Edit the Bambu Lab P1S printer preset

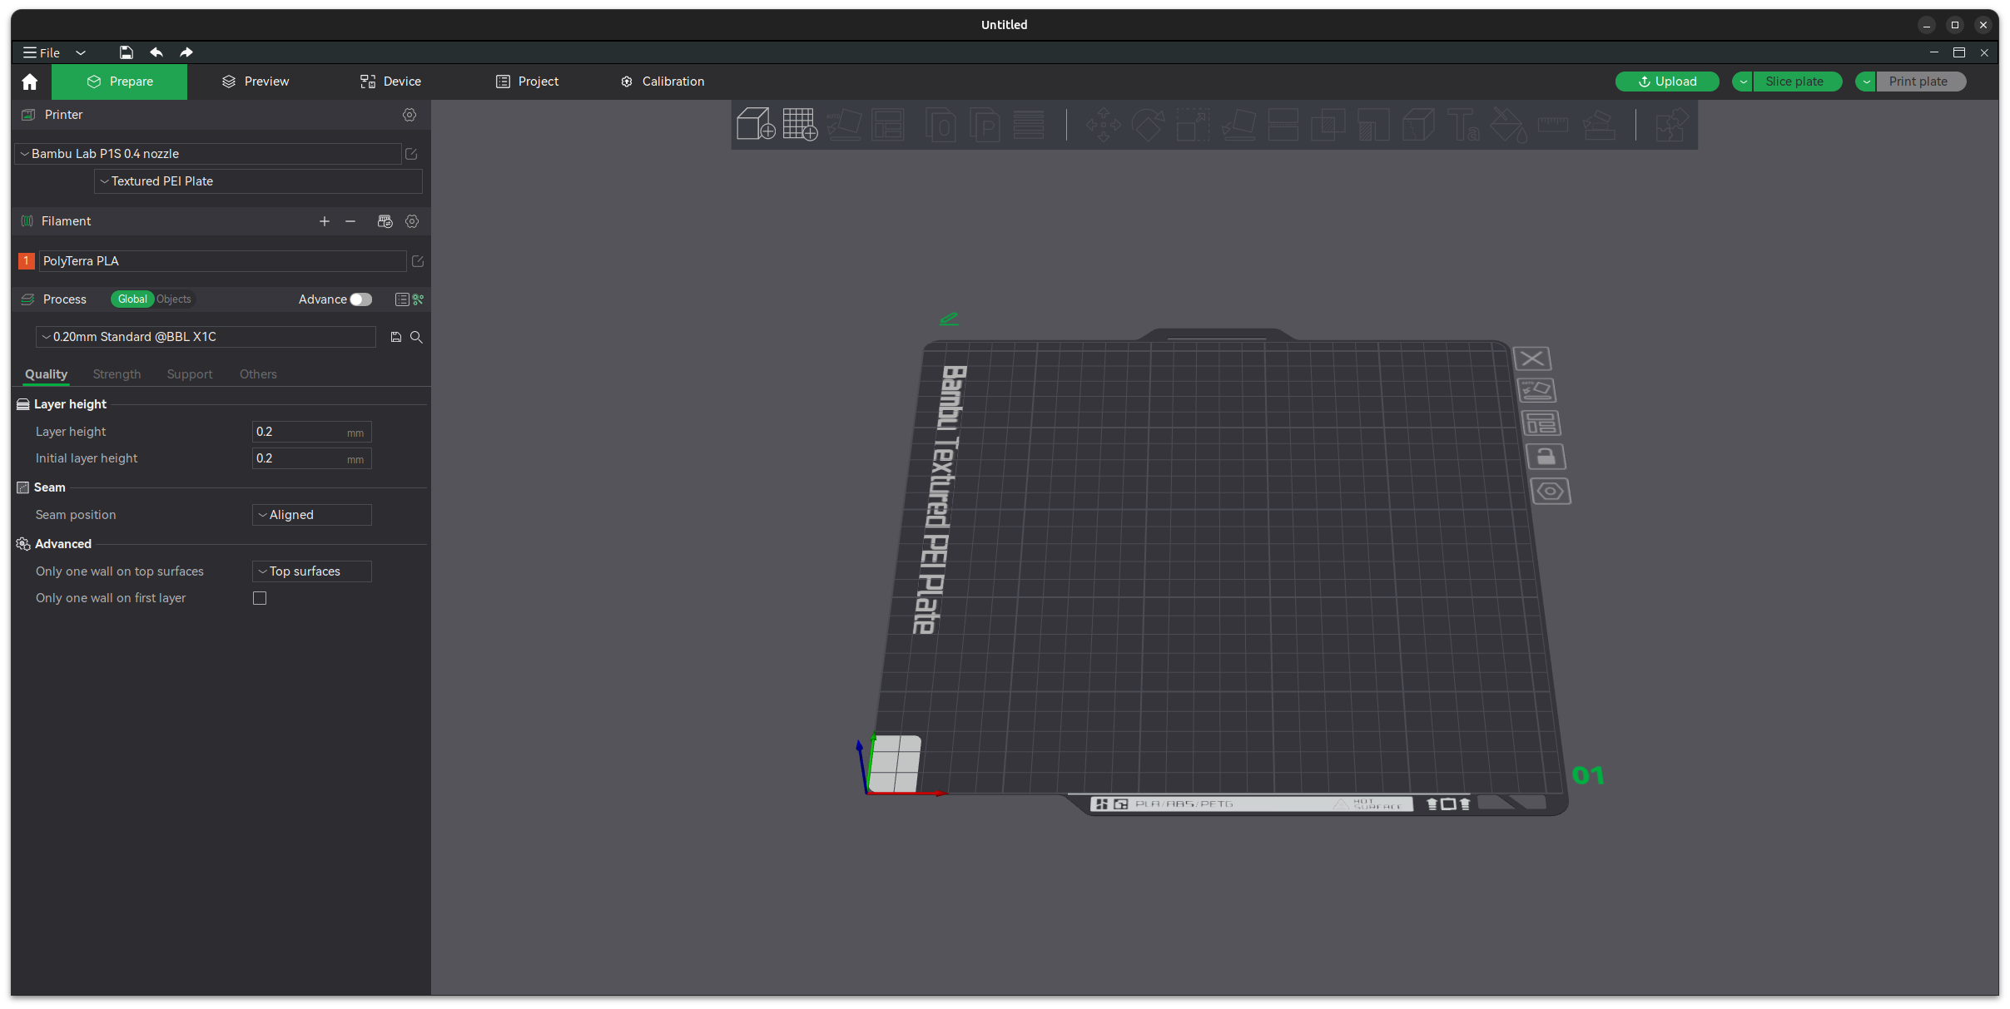point(411,154)
